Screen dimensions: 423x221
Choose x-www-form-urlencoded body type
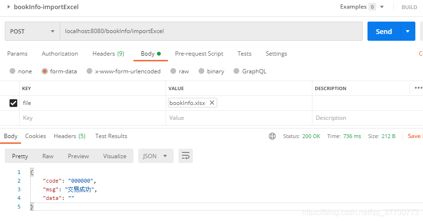coord(89,71)
